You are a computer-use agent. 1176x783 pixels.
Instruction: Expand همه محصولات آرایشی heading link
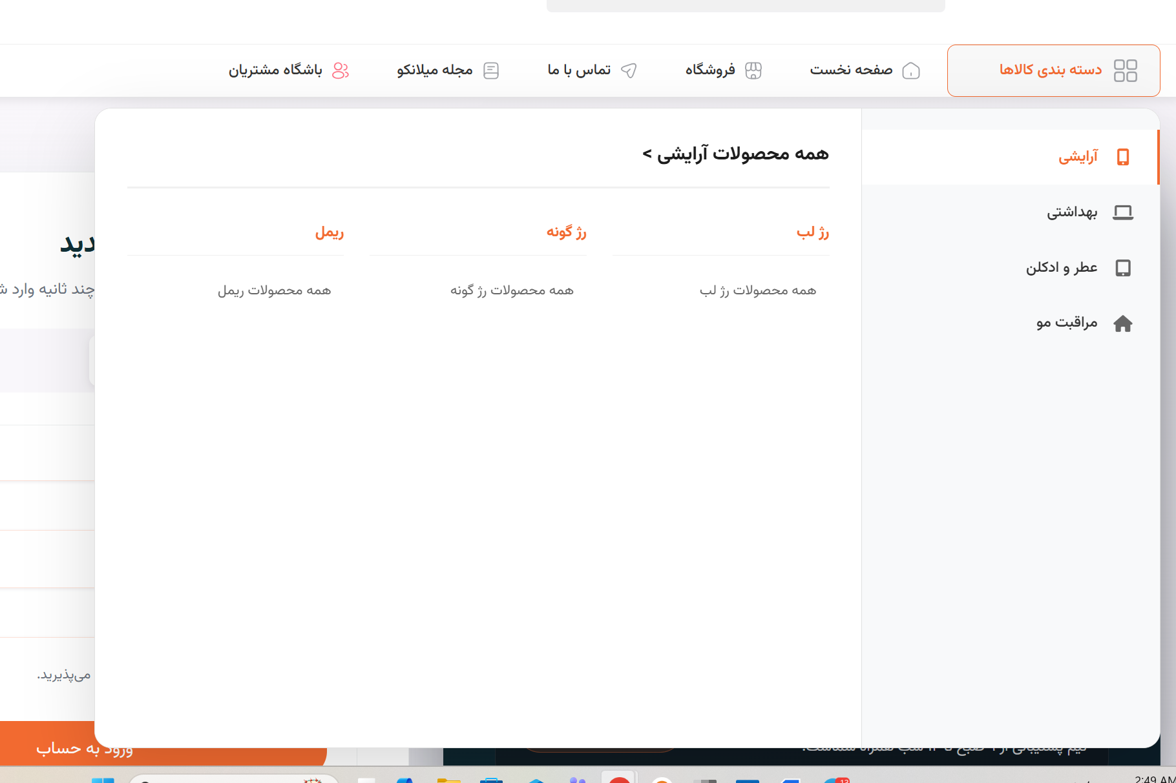pyautogui.click(x=735, y=154)
